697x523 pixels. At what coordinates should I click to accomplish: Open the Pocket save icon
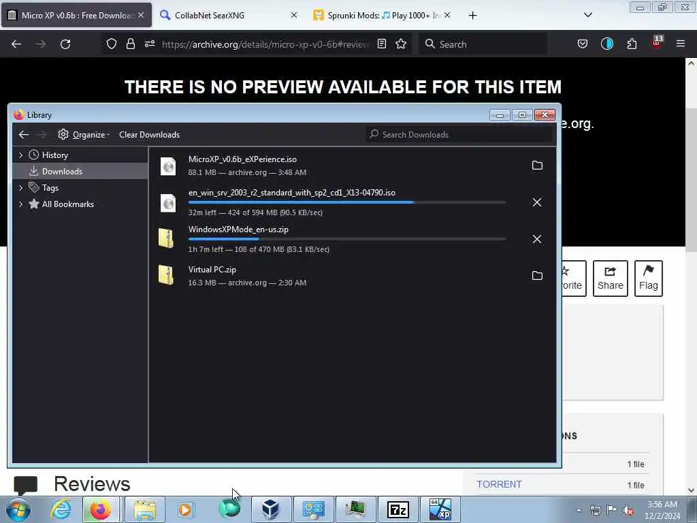tap(583, 44)
